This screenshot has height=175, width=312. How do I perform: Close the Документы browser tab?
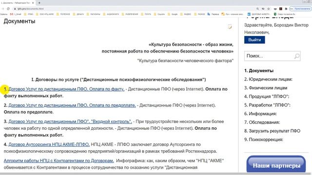click(33, 3)
